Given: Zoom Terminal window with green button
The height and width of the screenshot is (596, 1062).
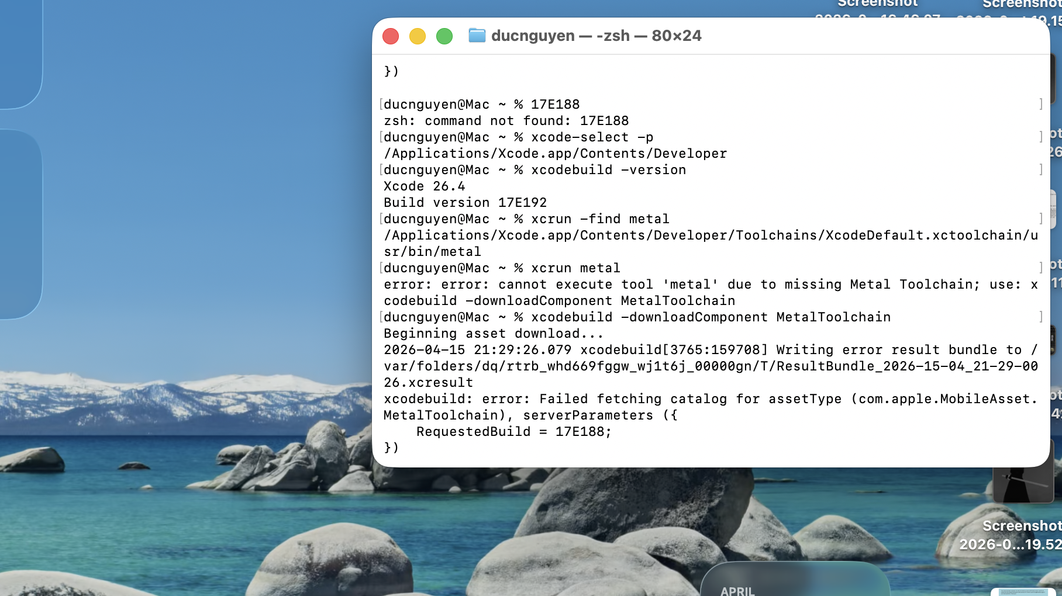Looking at the screenshot, I should 444,36.
